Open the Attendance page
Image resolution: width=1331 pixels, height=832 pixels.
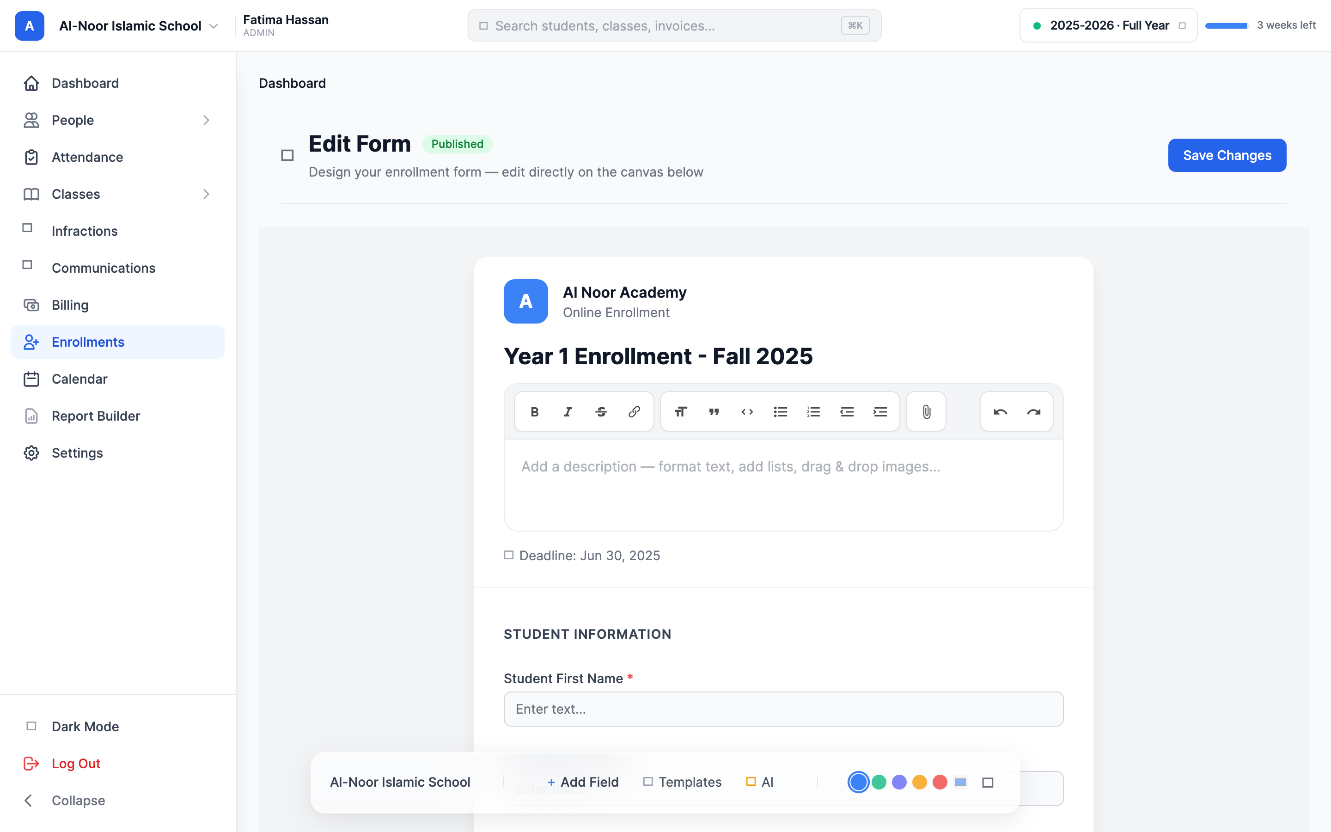tap(118, 157)
